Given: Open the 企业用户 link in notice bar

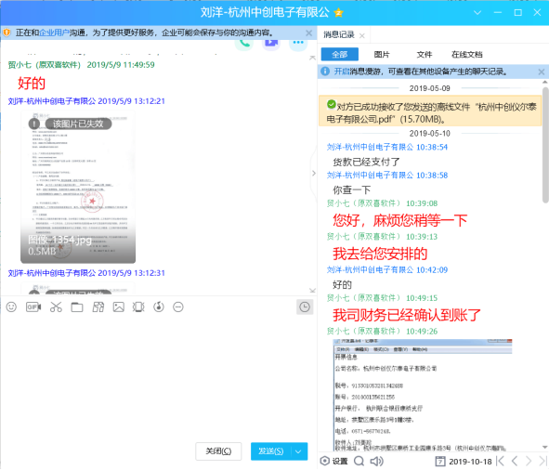Looking at the screenshot, I should click(54, 33).
